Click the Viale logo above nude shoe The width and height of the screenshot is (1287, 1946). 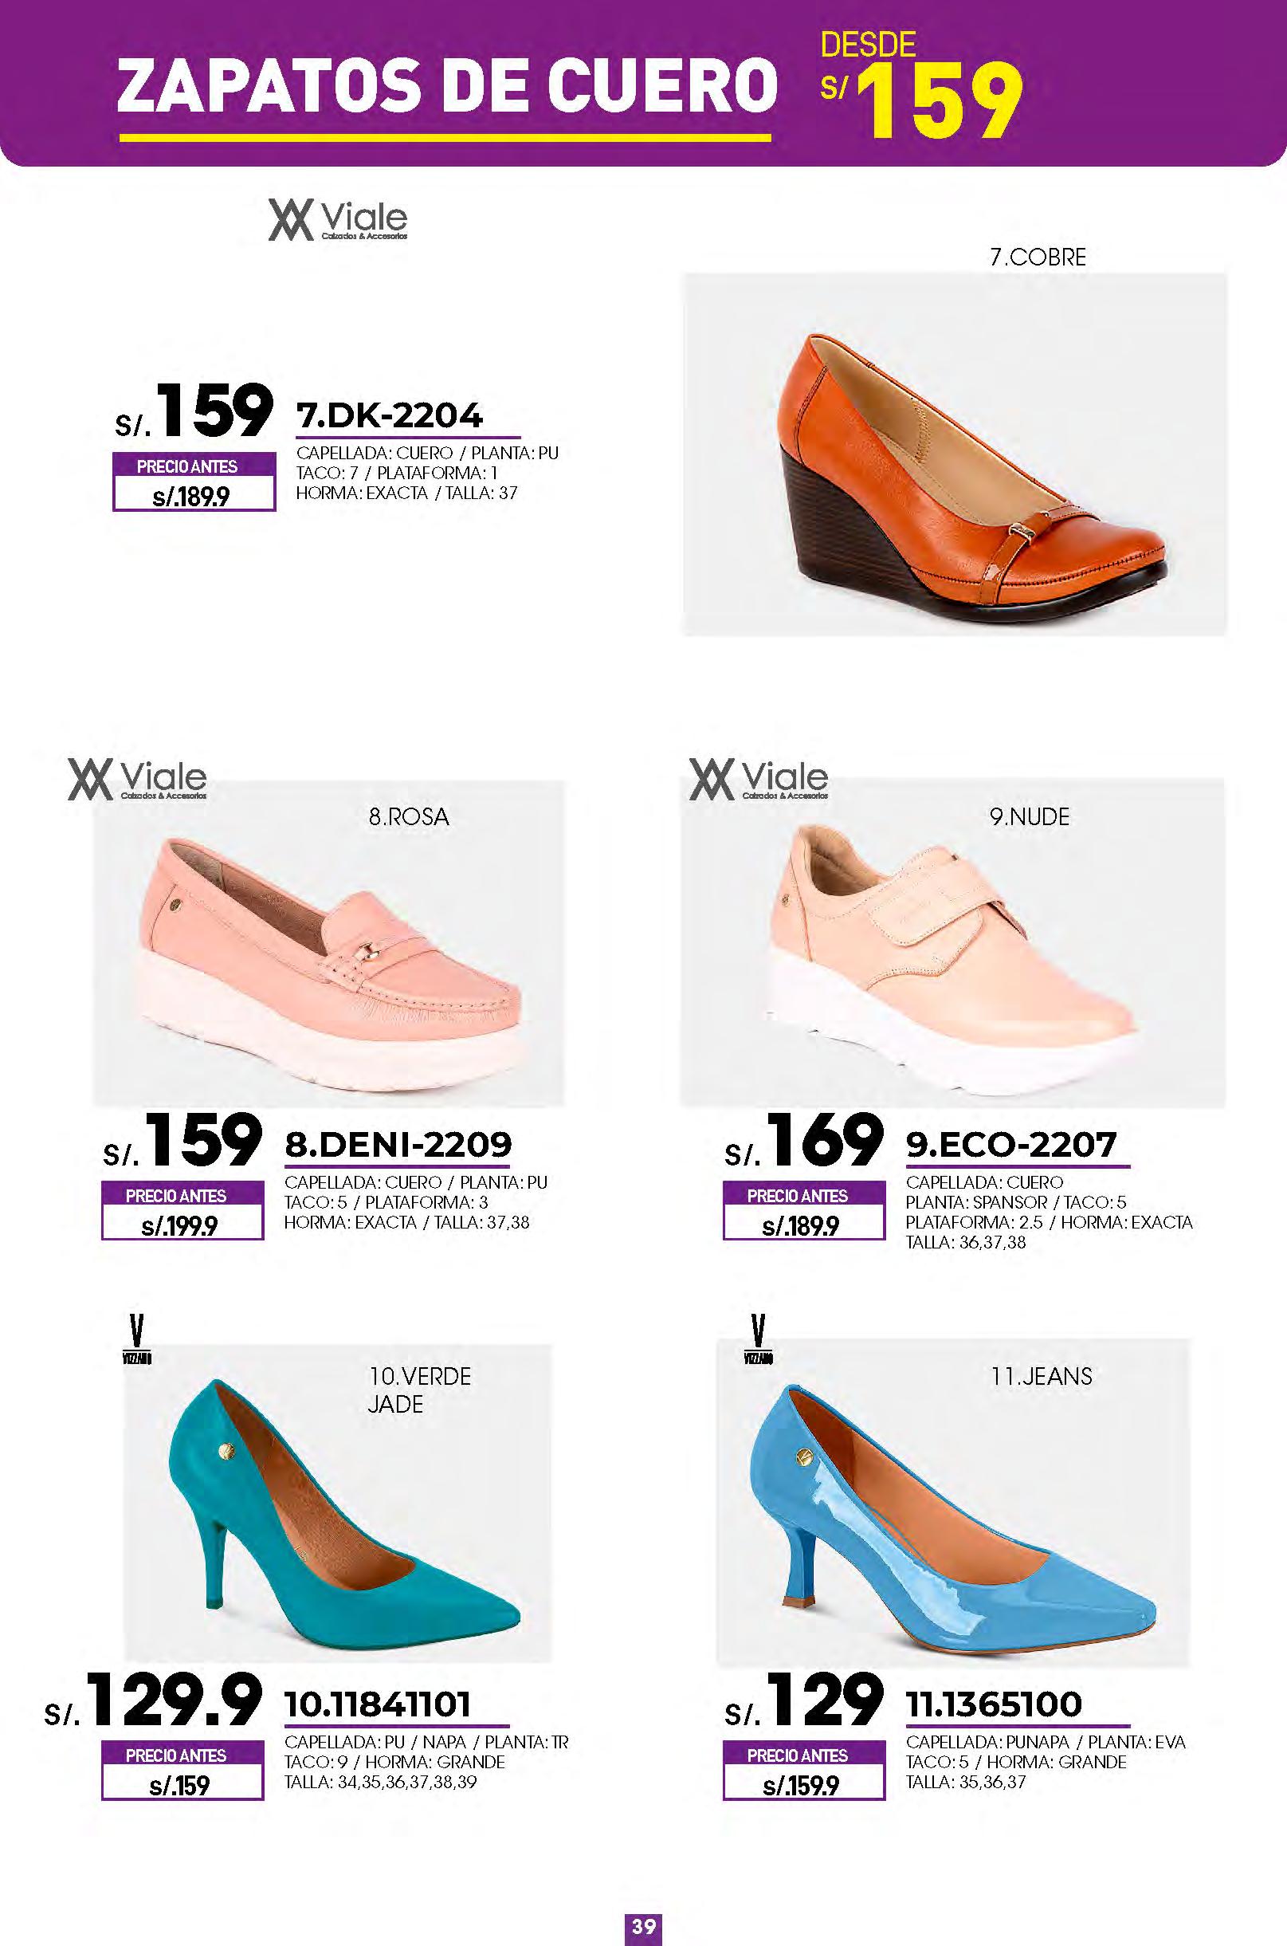(759, 779)
